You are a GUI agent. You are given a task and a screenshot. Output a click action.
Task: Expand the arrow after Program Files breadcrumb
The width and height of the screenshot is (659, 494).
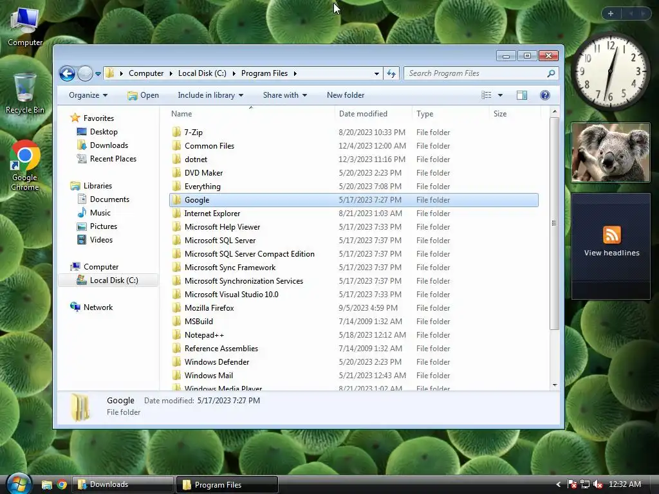(x=295, y=73)
